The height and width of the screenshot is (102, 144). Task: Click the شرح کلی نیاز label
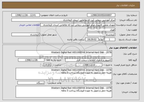[130, 54]
